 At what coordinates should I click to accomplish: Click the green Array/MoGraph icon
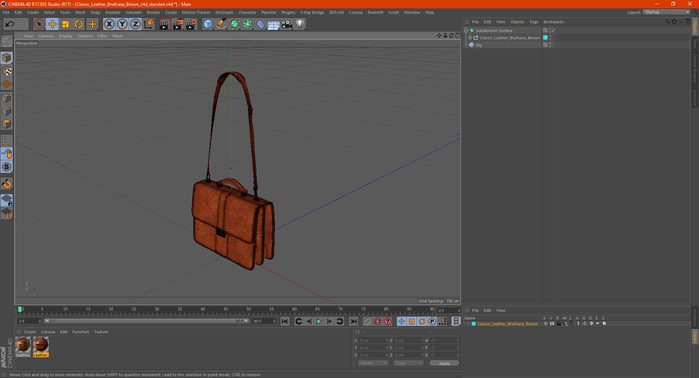pos(248,24)
